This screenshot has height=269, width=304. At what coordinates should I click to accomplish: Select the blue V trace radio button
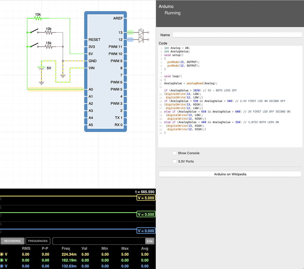pyautogui.click(x=2, y=266)
